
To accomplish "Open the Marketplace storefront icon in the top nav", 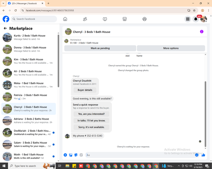I will 125,19.
